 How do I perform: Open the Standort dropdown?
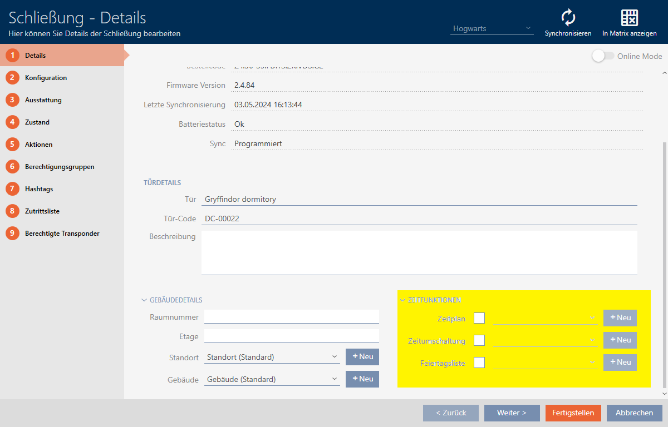[272, 357]
